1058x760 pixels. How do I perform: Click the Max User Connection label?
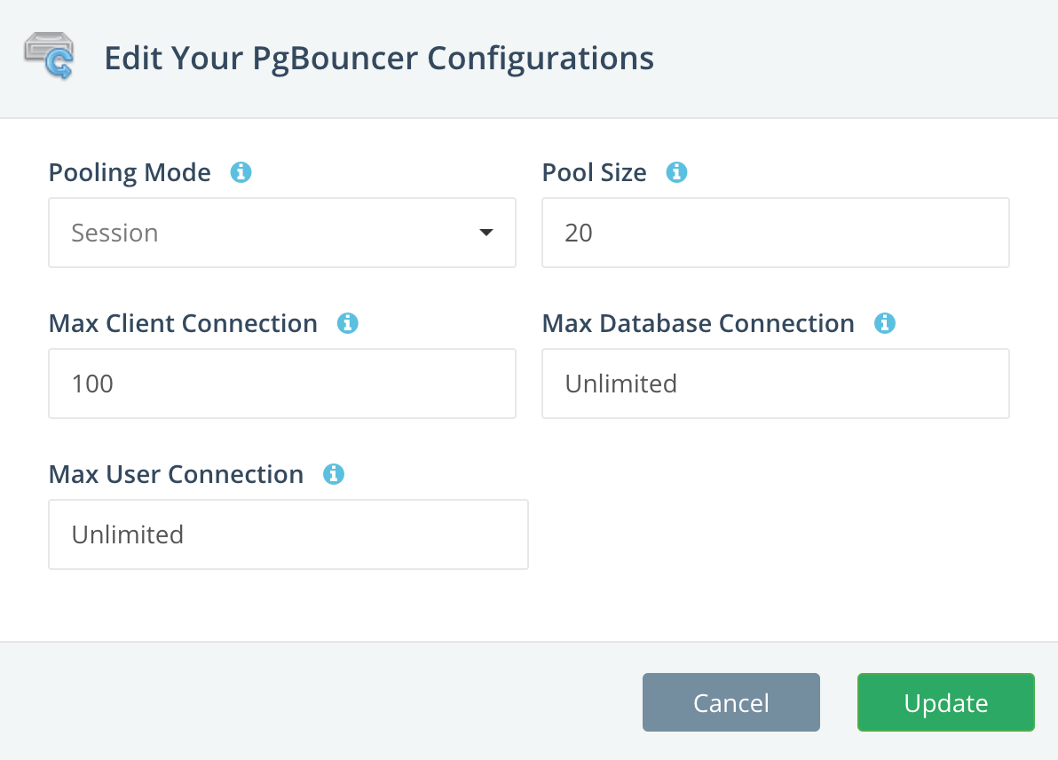click(176, 474)
